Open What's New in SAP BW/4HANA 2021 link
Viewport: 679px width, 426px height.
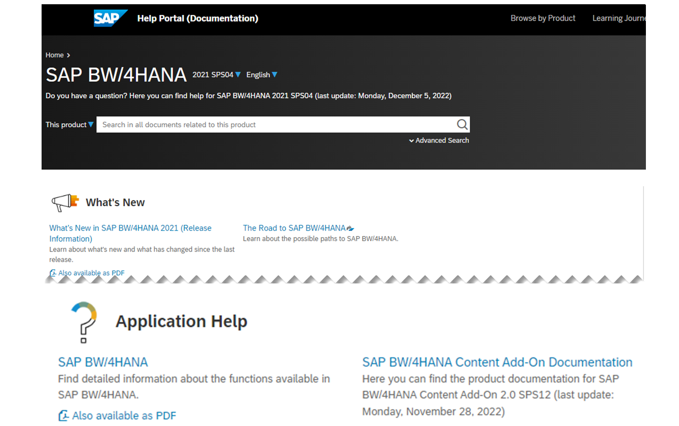(130, 233)
